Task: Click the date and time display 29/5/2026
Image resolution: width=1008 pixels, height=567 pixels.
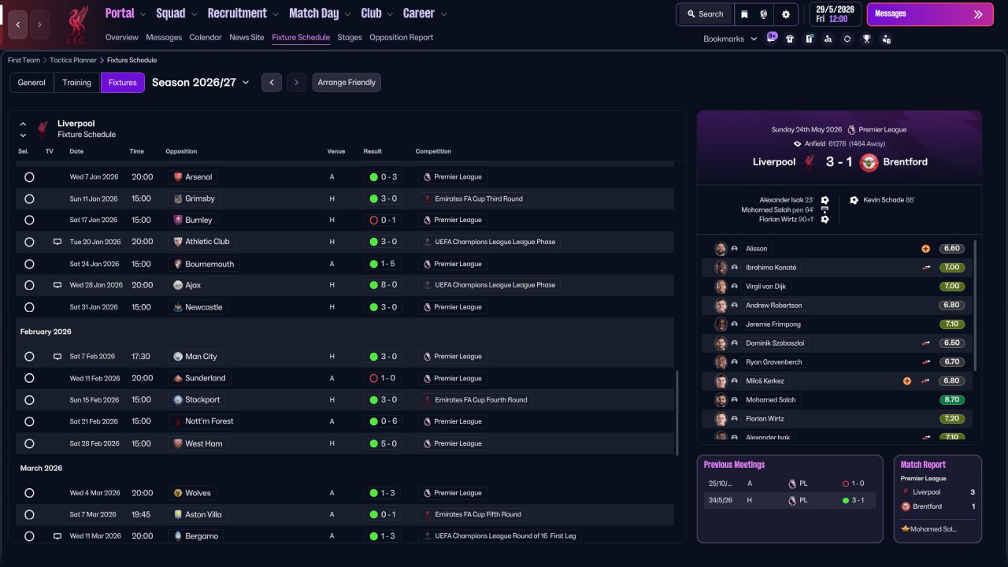Action: click(836, 14)
